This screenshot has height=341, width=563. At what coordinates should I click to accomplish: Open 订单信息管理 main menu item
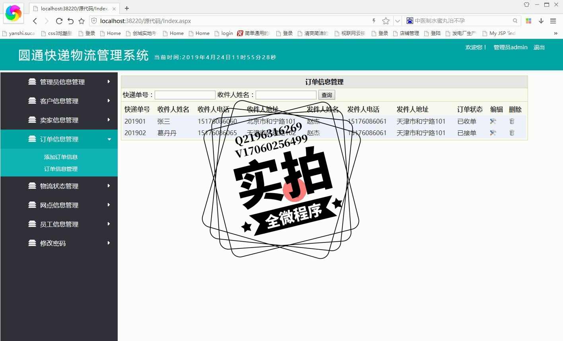pyautogui.click(x=59, y=139)
